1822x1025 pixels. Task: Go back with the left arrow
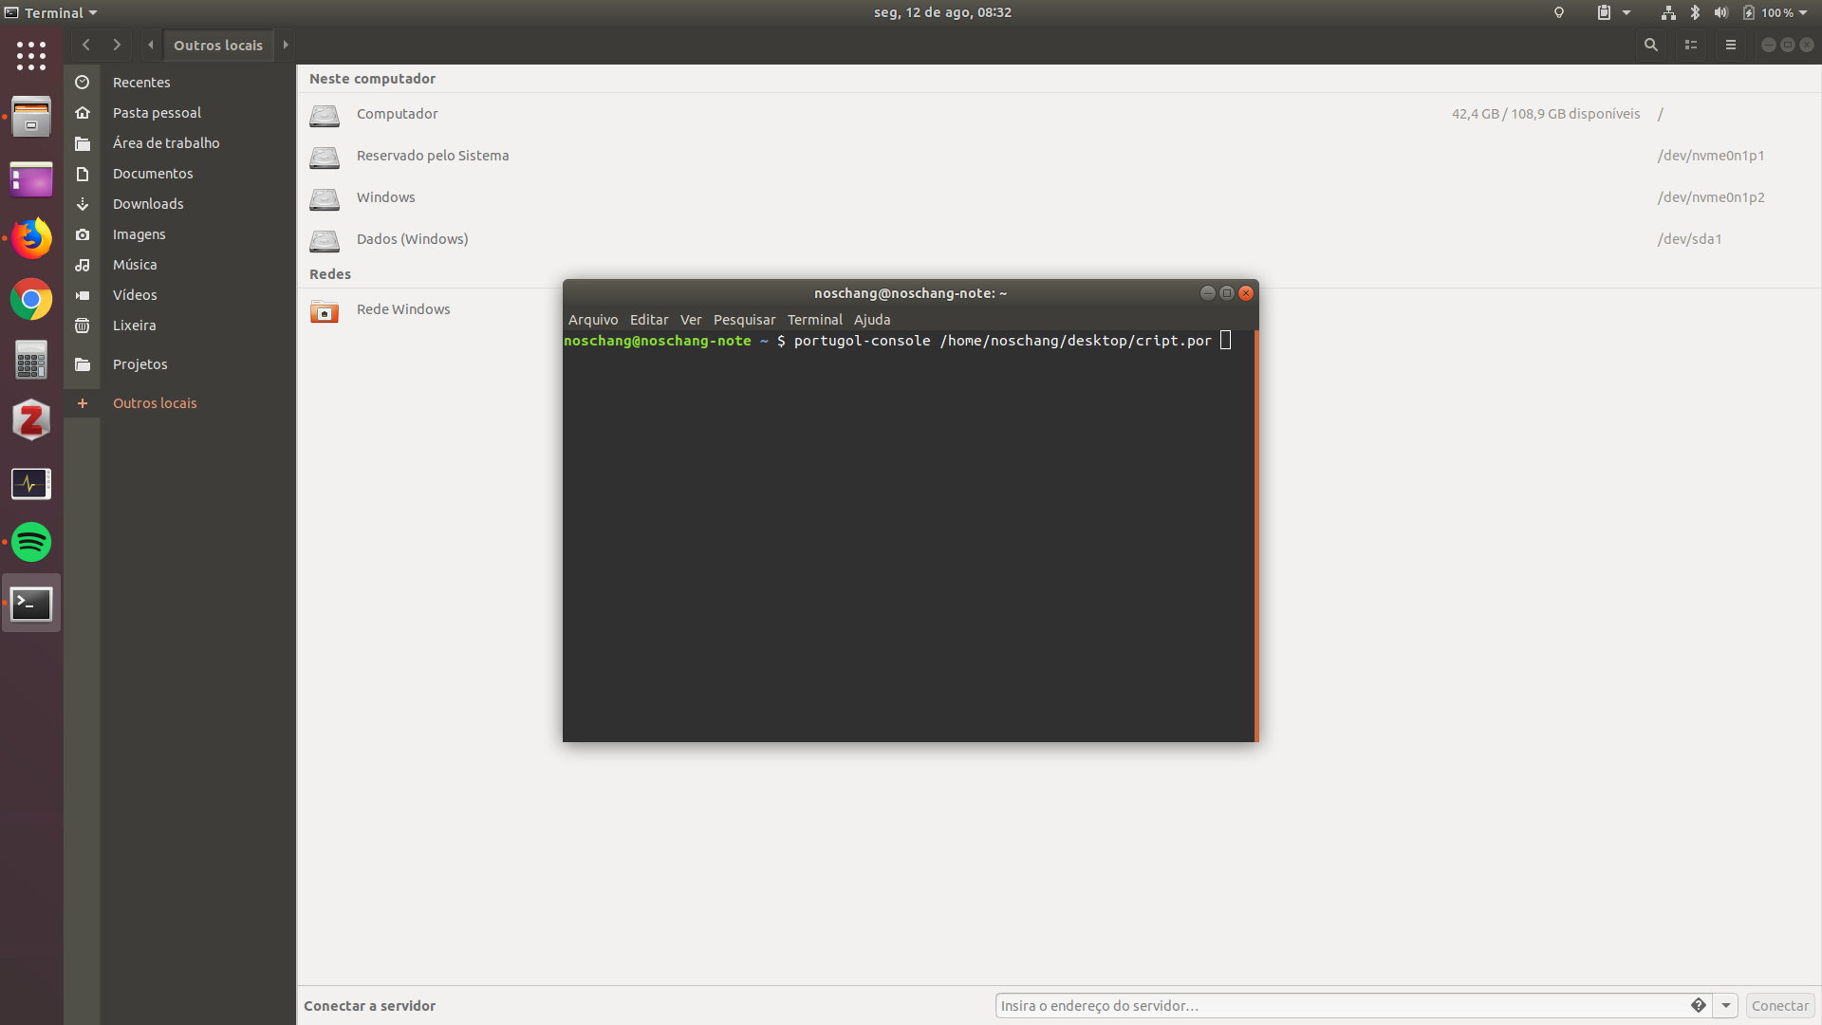86,45
